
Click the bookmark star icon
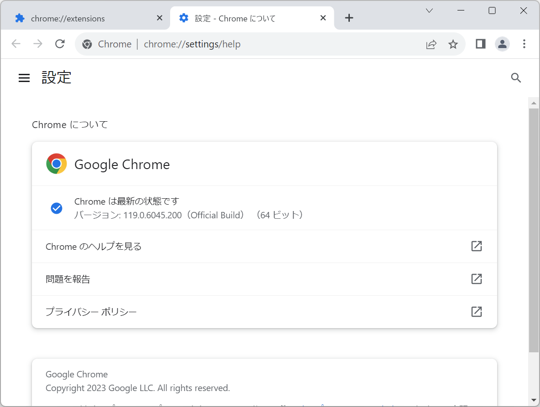[x=453, y=44]
